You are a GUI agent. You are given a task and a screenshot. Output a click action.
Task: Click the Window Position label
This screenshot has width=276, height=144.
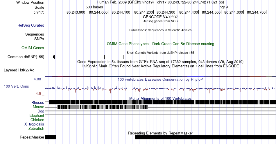tap(30, 2)
